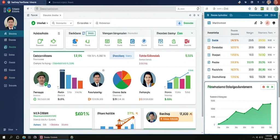The image size is (280, 140).
Task: Click the blue chat bubble icon with orange dot
Action: tap(75, 41)
